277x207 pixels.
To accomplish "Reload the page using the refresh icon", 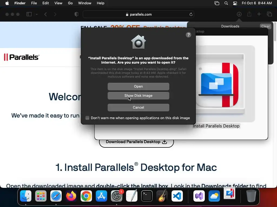I will pos(191,15).
